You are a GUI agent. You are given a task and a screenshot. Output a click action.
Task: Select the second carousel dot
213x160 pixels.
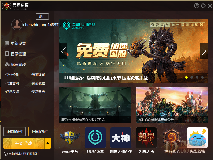(192, 77)
